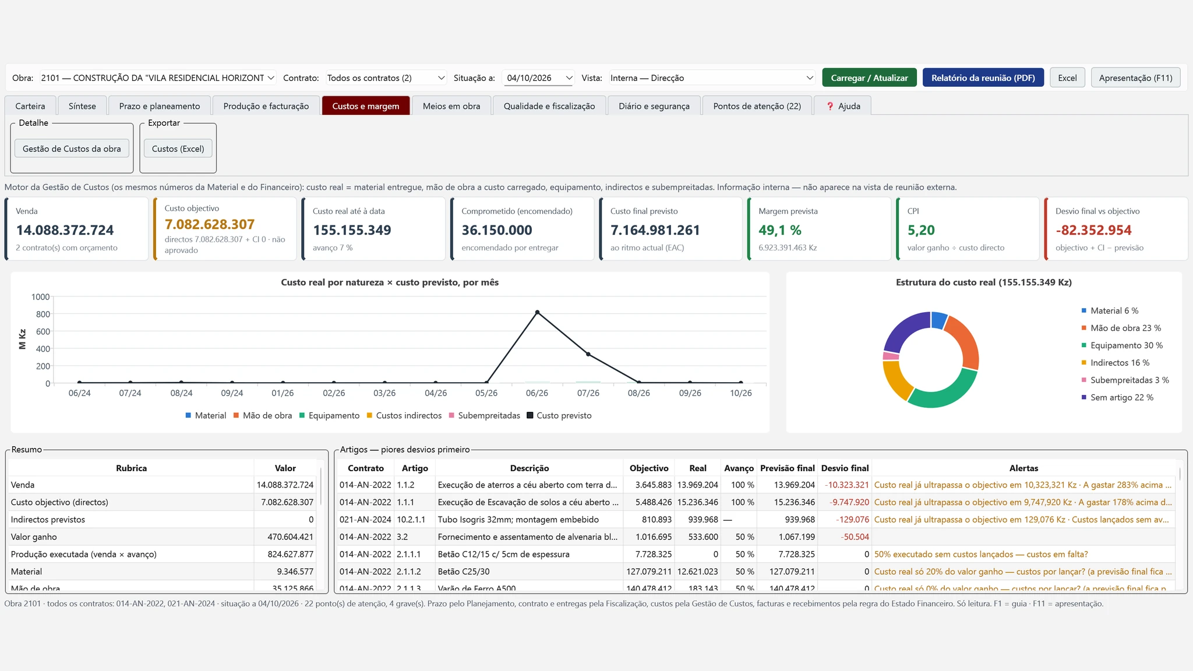Viewport: 1193px width, 671px height.
Task: Toggle Subempreitadas legend item under line chart
Action: pos(484,415)
